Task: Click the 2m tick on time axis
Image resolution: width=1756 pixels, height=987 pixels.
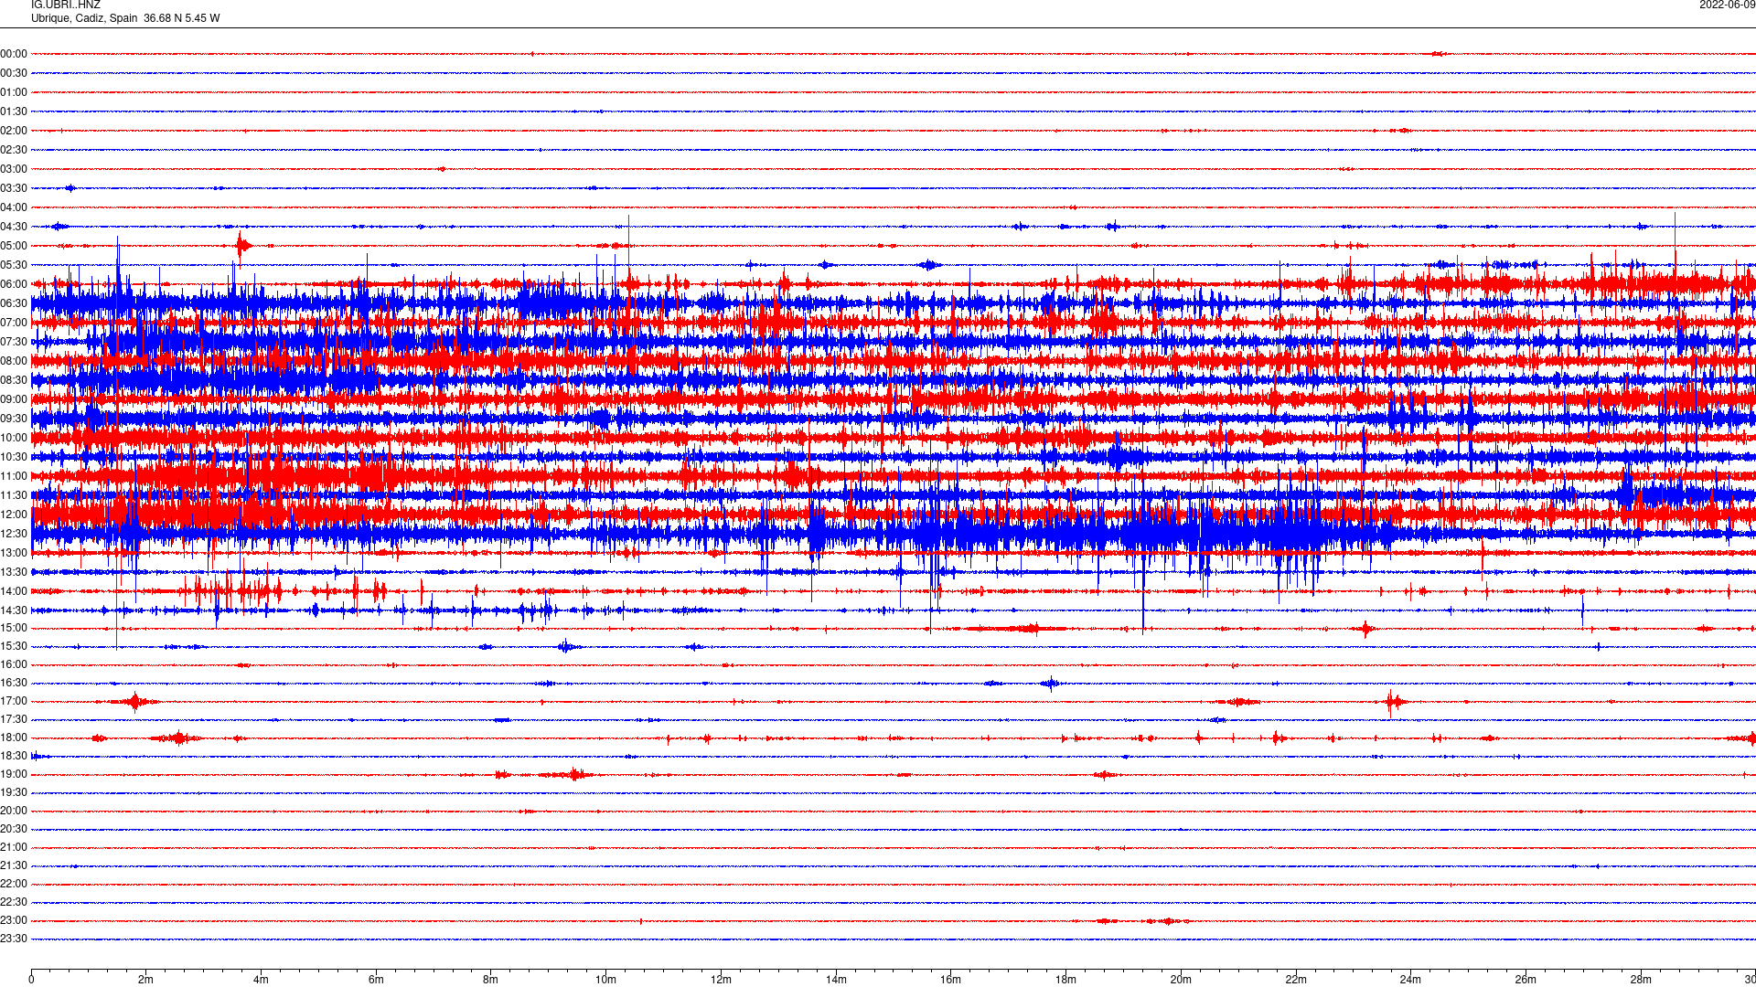Action: click(x=146, y=980)
